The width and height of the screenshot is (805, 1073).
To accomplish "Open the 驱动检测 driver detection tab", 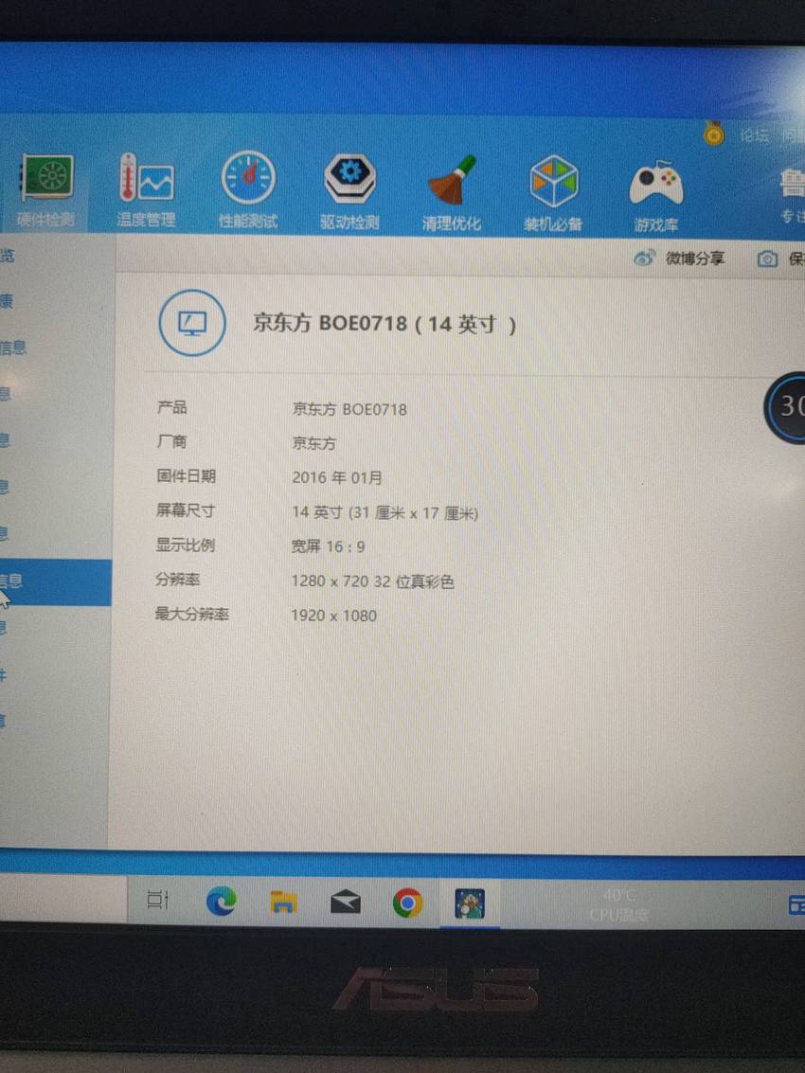I will [x=349, y=192].
